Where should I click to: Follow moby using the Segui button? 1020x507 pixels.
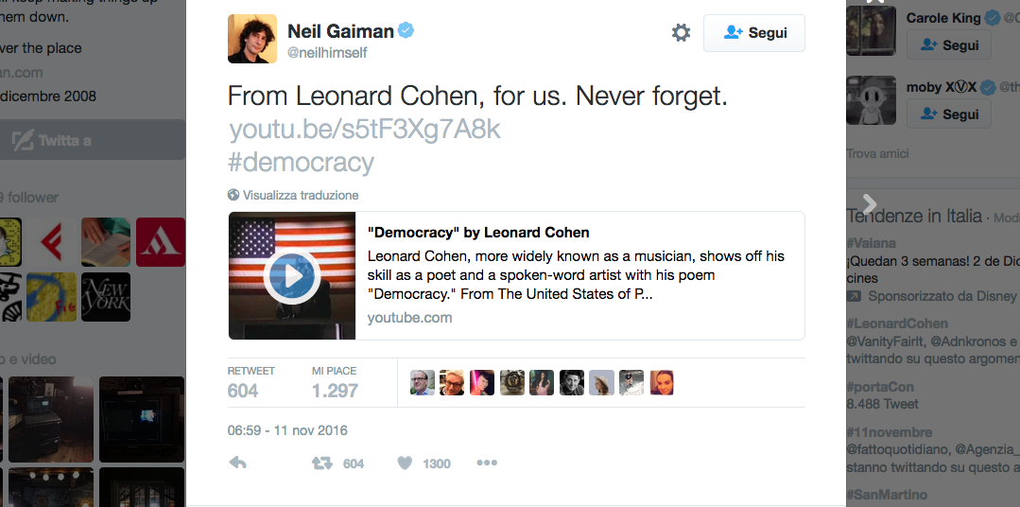[x=948, y=114]
